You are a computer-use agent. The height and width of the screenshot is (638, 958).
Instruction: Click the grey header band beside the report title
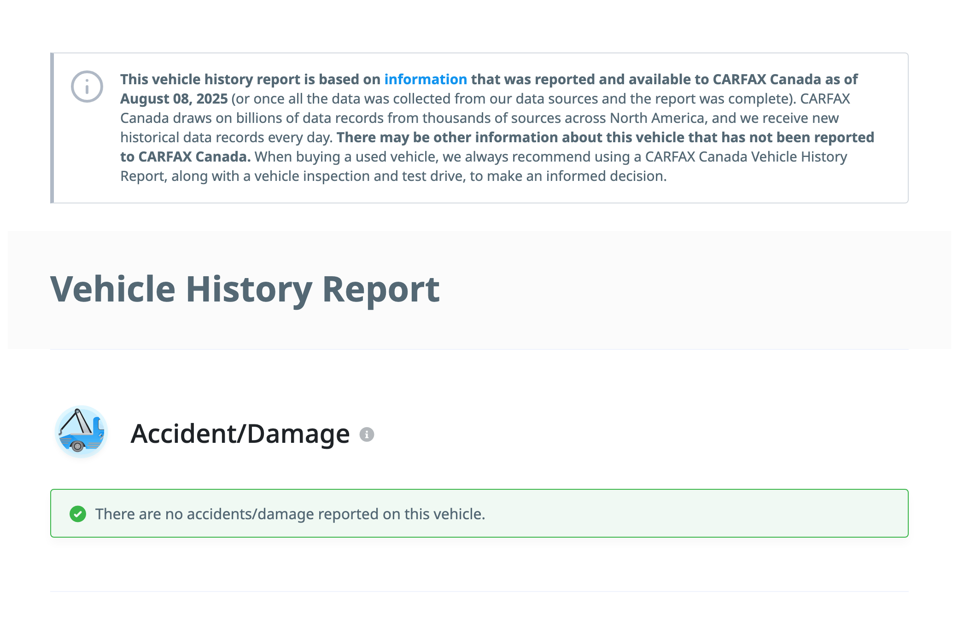tap(691, 289)
